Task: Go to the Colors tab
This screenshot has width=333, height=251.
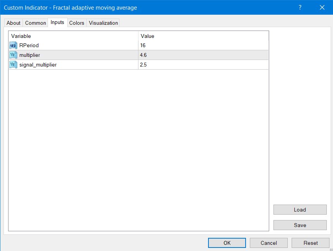Action: click(77, 23)
